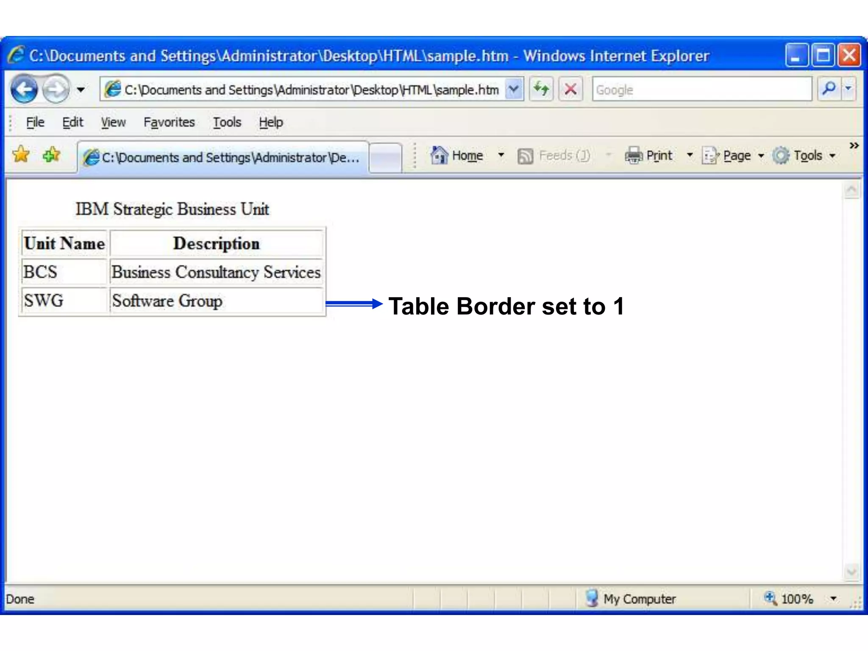
Task: Click the address bar URL field
Action: click(303, 89)
